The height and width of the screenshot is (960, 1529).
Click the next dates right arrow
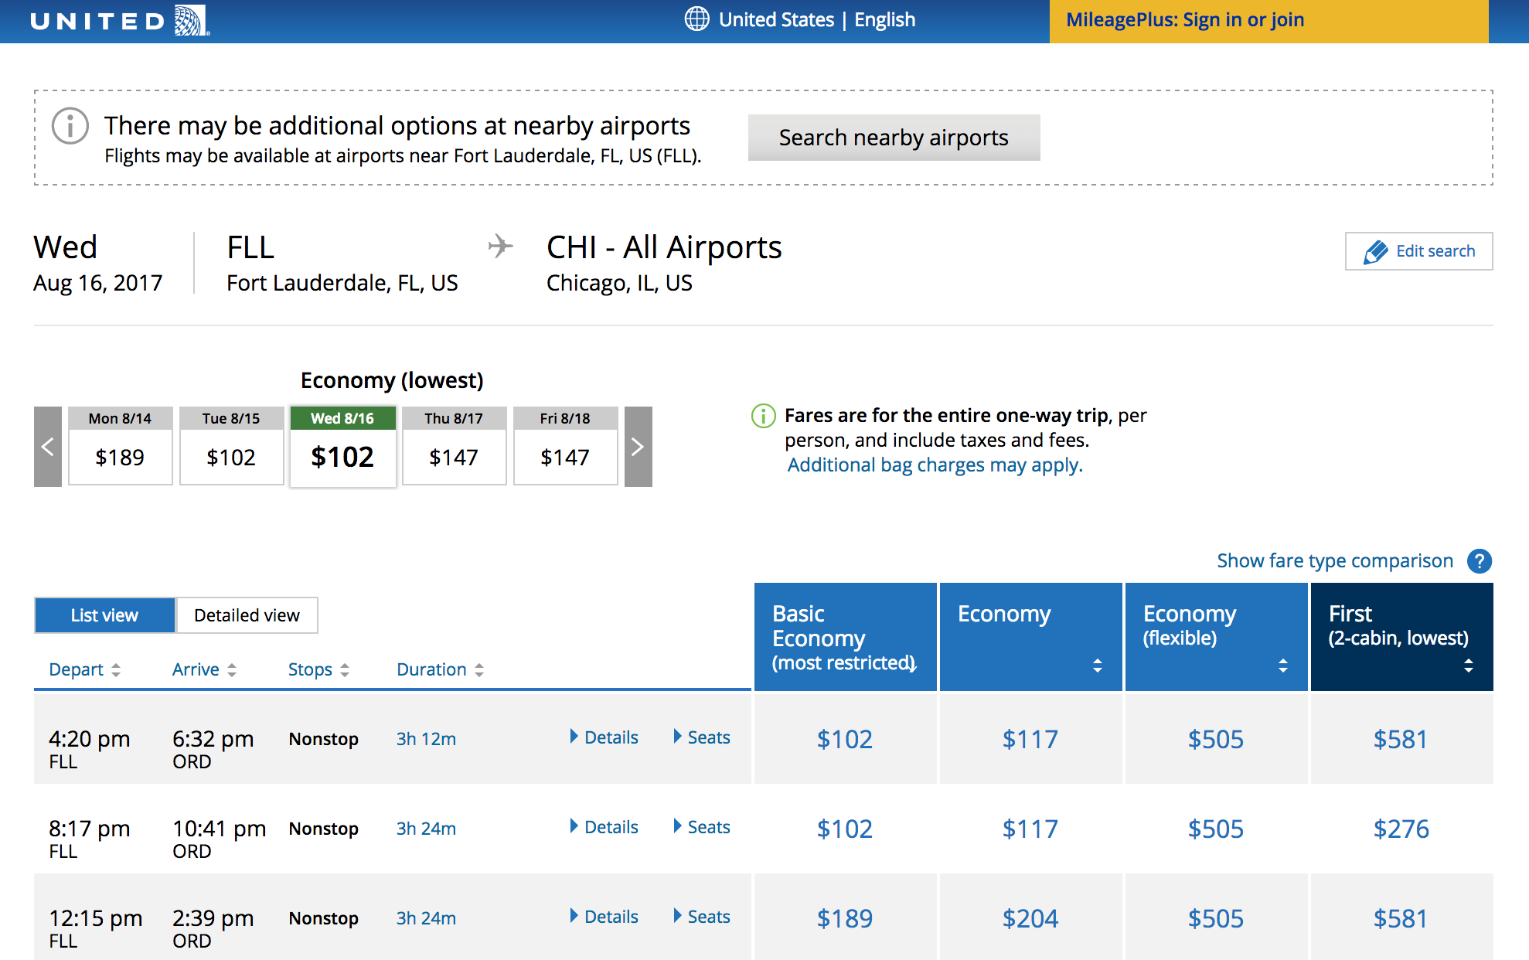click(638, 447)
